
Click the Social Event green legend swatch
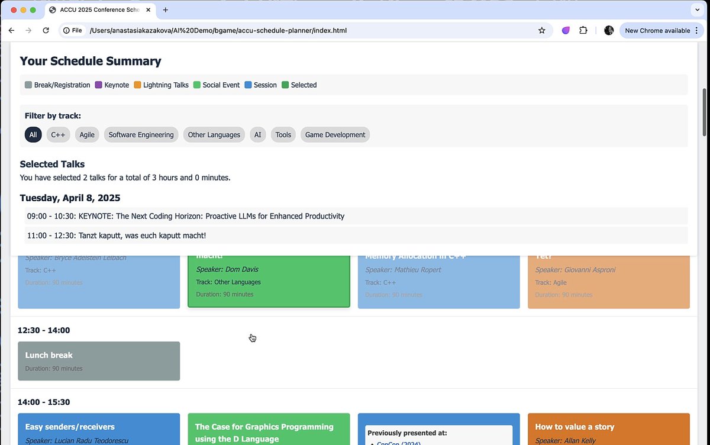[197, 85]
